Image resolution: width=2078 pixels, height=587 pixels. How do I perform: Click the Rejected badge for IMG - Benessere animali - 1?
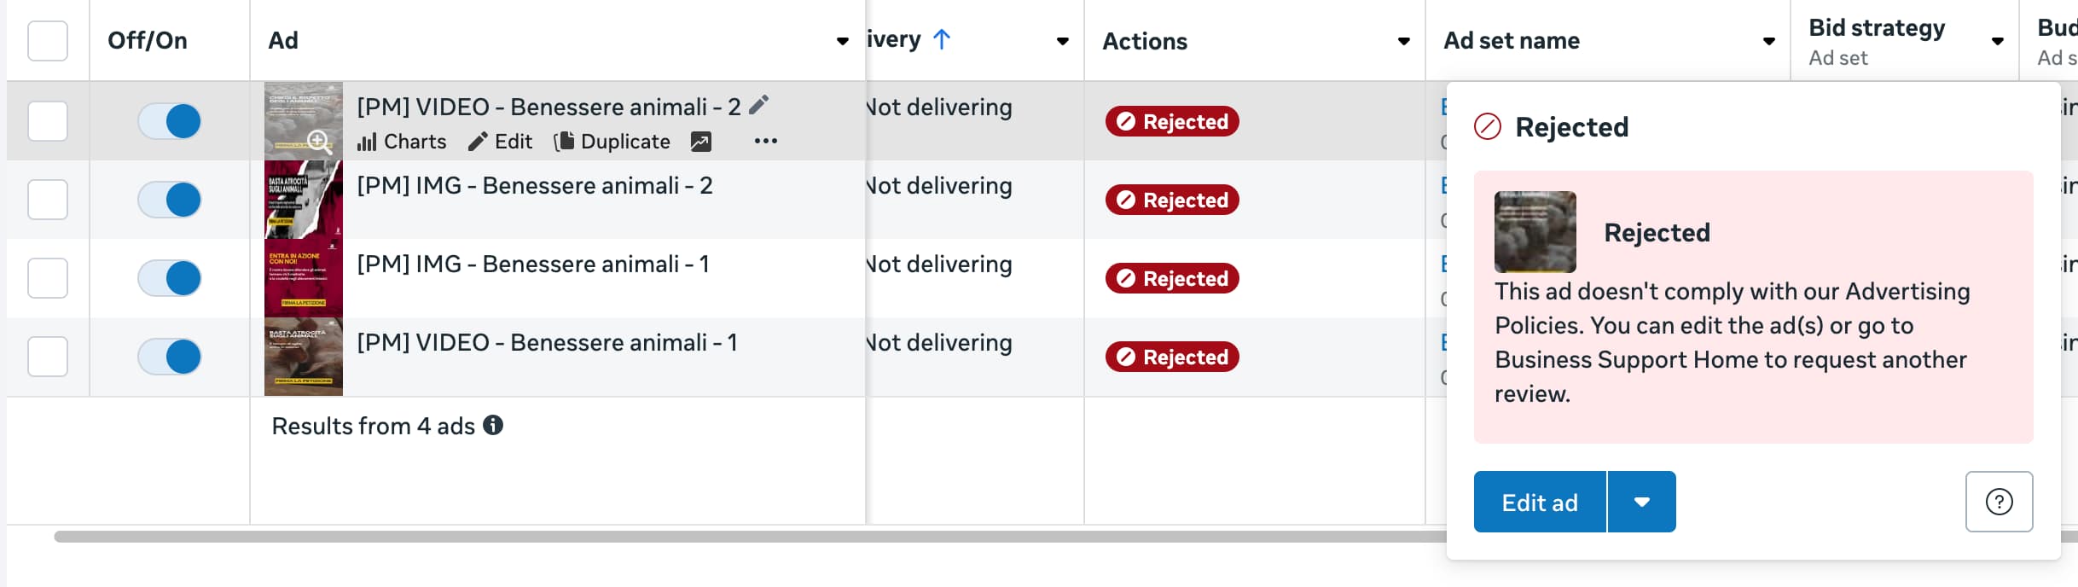1172,278
